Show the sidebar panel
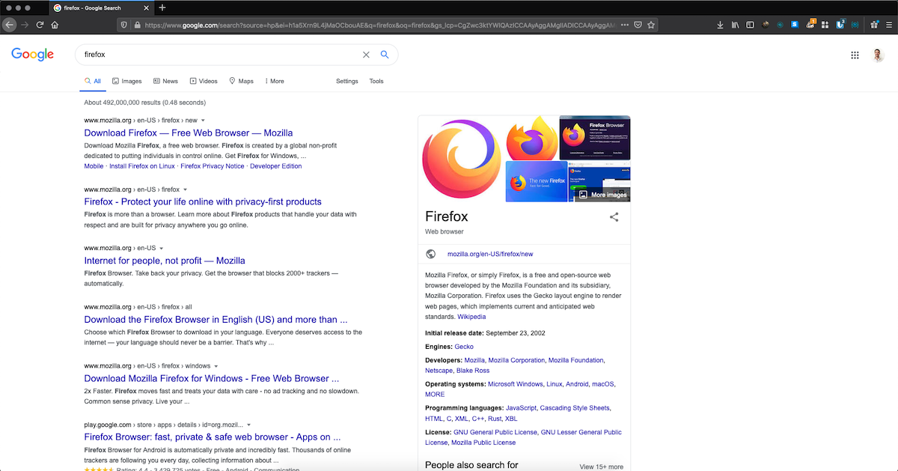This screenshot has width=898, height=471. (x=751, y=25)
